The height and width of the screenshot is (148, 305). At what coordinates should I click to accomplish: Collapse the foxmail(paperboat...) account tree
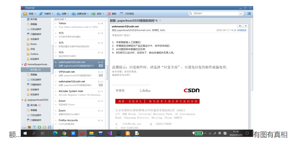pos(22,64)
